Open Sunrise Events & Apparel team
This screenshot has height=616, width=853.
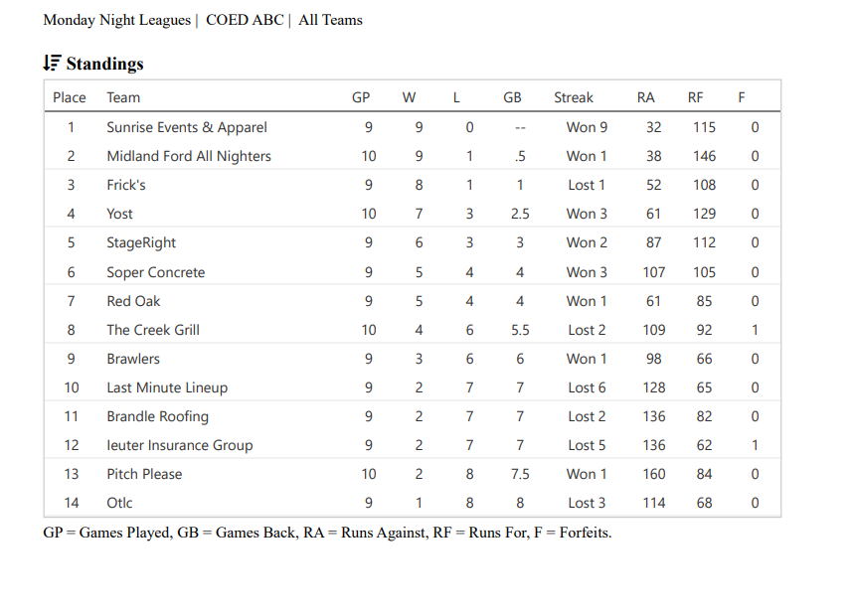(187, 127)
